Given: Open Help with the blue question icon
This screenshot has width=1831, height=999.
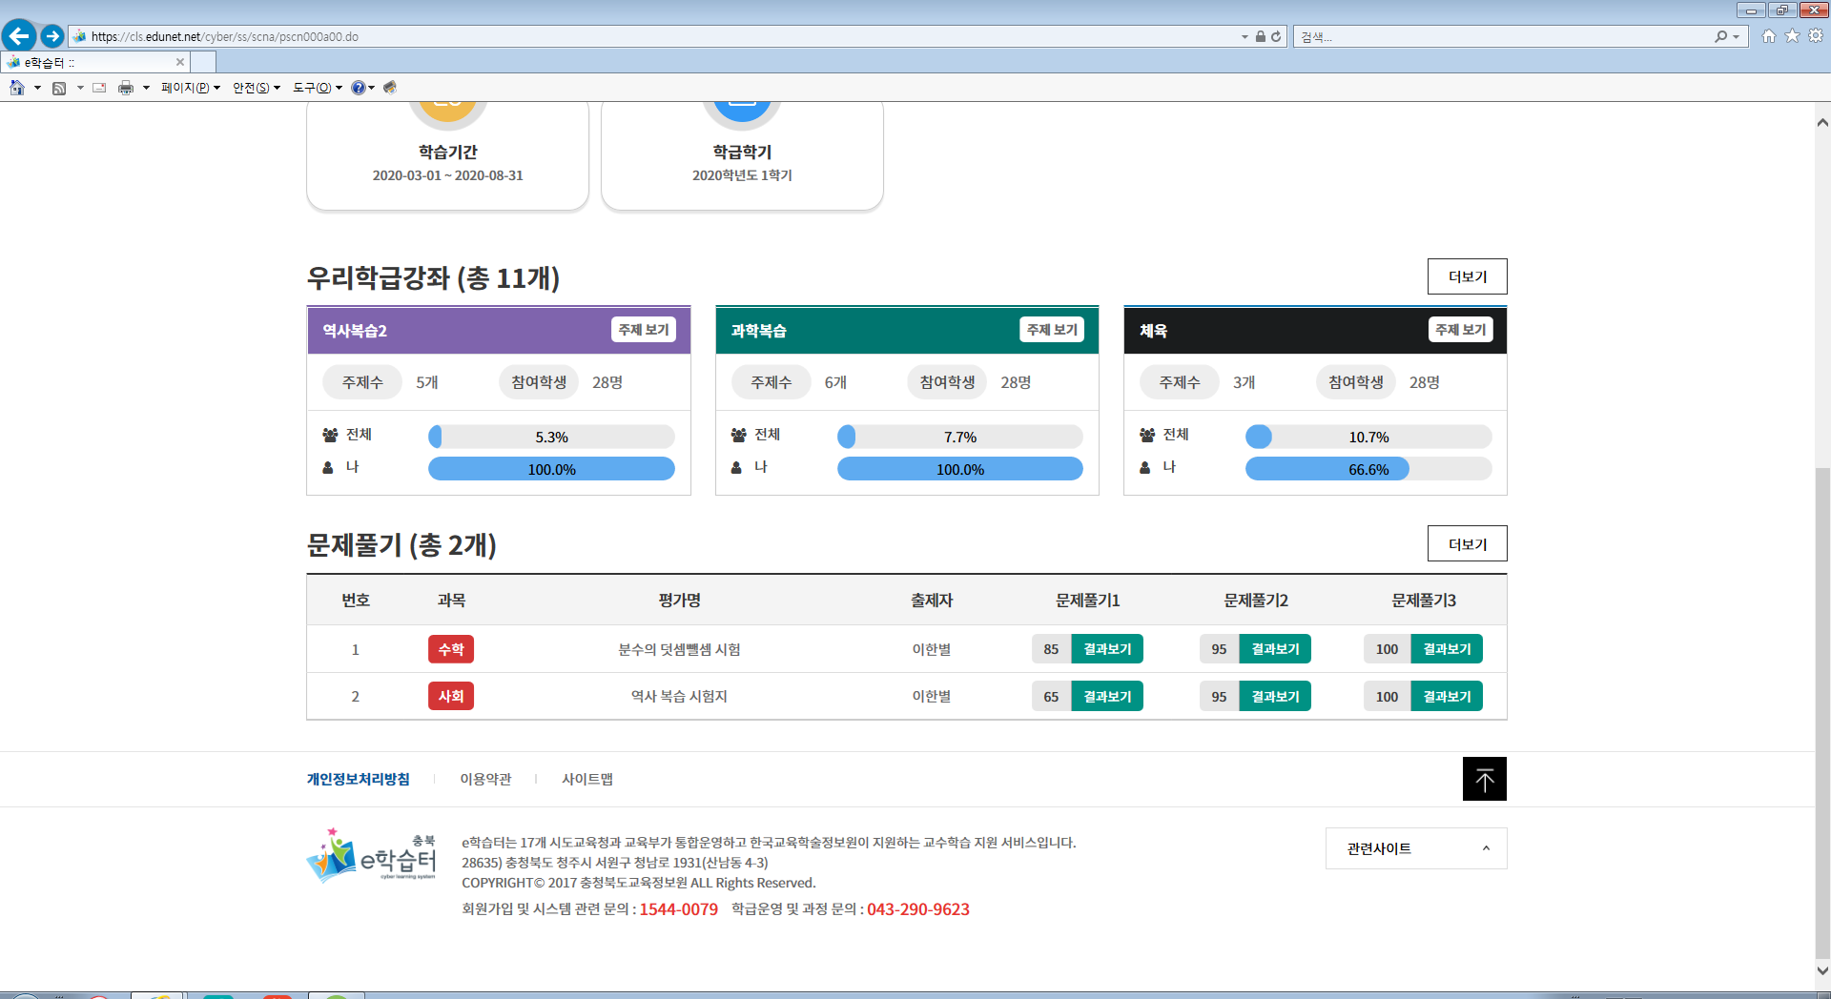Looking at the screenshot, I should click(x=358, y=88).
